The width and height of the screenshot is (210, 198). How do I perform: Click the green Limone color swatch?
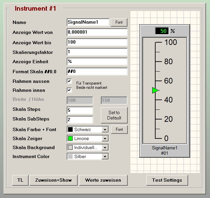70,138
